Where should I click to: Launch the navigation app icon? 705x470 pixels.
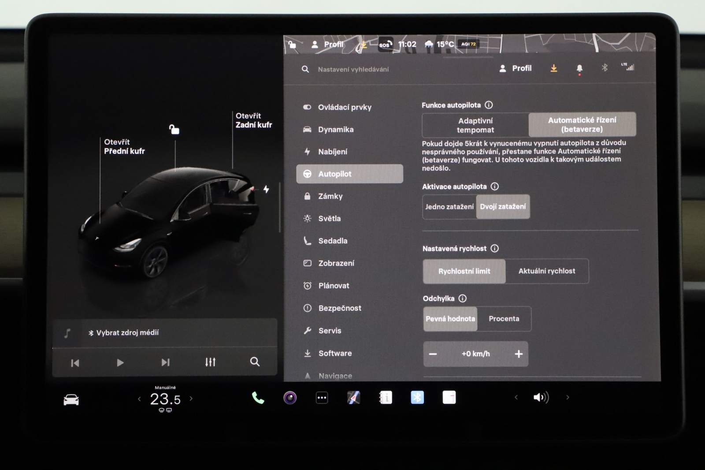[353, 398]
